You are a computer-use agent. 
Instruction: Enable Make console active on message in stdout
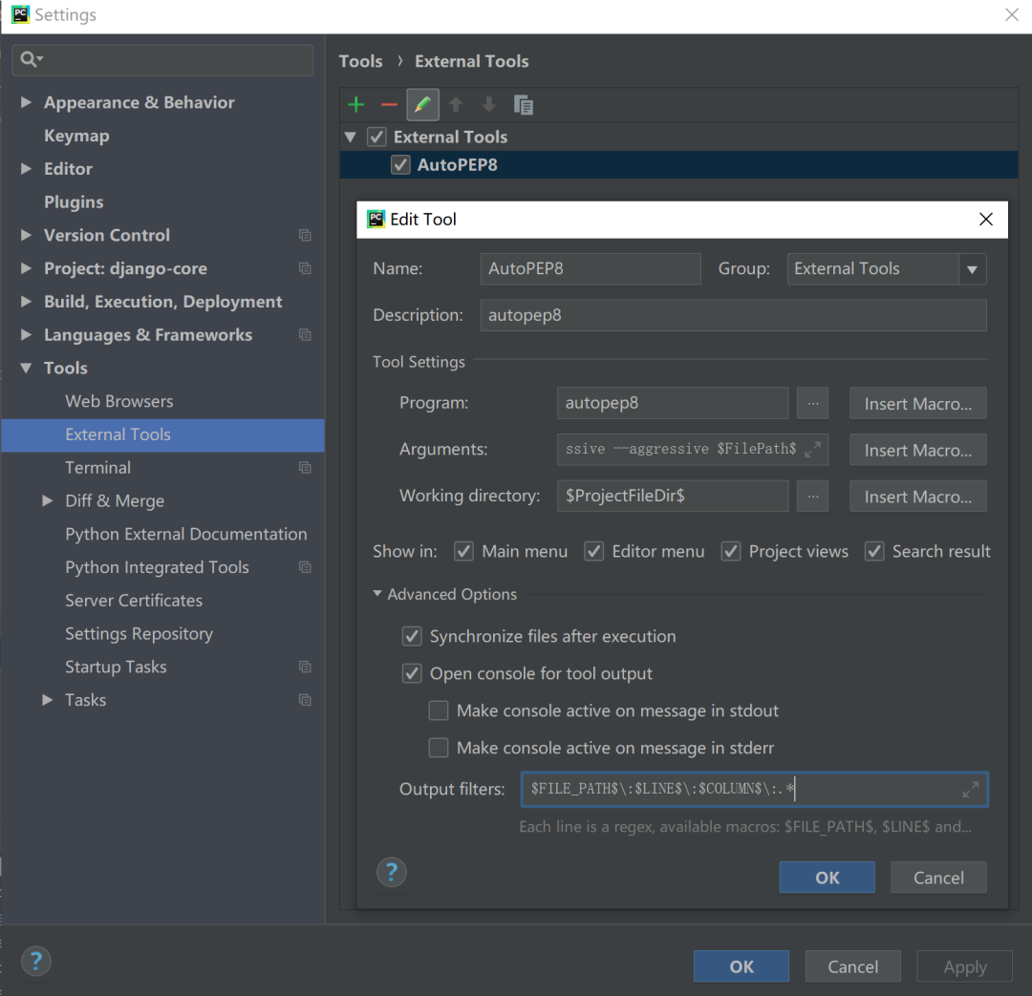coord(439,710)
